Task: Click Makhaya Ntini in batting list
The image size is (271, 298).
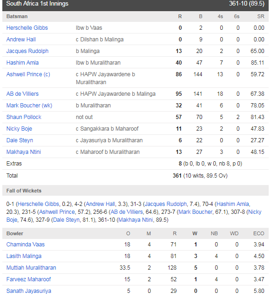Action: [x=24, y=152]
